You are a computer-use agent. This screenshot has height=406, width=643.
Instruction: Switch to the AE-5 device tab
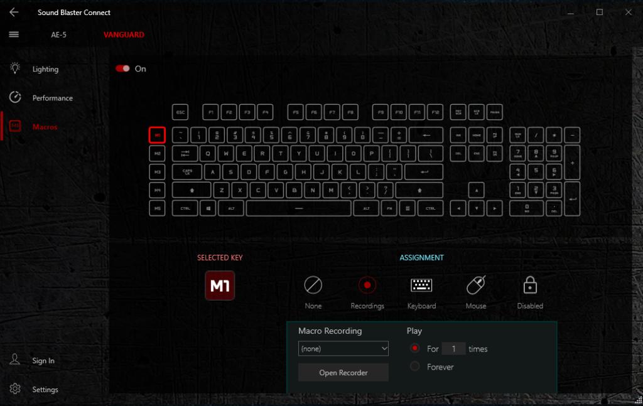(x=58, y=35)
